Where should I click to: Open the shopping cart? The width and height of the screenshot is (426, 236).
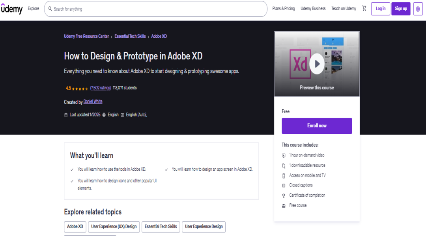[364, 8]
